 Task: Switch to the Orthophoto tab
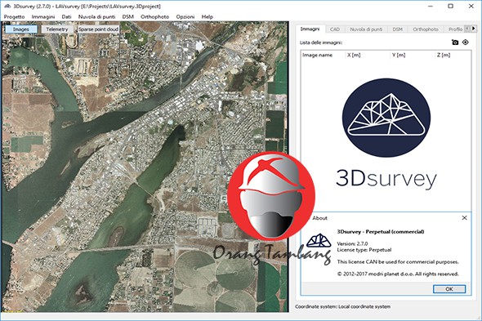tap(426, 29)
